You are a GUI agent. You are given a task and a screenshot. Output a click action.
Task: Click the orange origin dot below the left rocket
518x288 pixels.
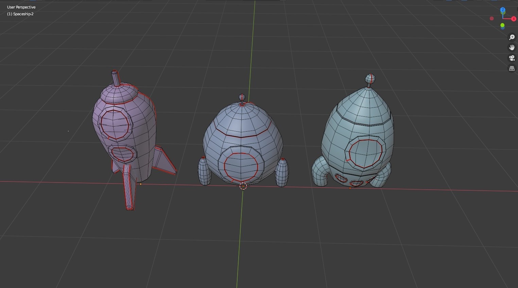(x=141, y=184)
